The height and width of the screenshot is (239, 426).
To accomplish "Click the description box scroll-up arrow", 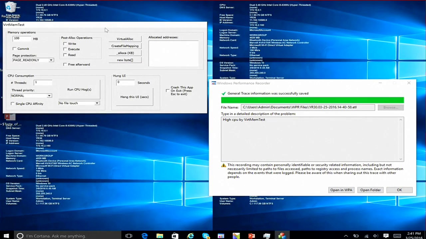I will (x=401, y=120).
